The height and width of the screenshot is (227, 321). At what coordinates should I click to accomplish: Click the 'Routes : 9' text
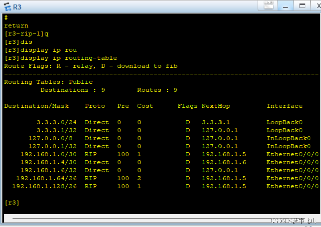[157, 90]
